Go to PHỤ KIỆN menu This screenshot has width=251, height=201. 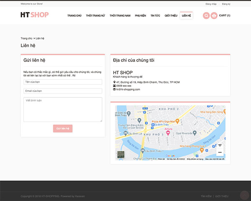(141, 16)
